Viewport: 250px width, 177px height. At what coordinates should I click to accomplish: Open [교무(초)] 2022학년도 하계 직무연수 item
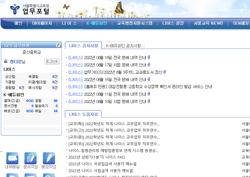[114, 144]
